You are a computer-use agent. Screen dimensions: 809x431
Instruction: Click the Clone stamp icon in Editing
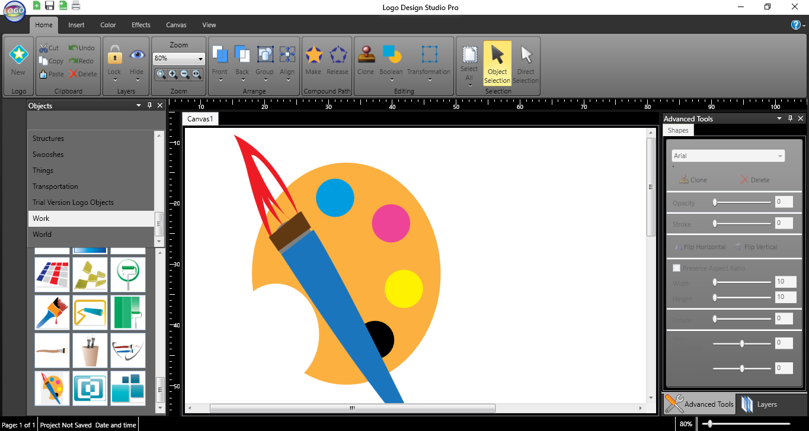(366, 54)
